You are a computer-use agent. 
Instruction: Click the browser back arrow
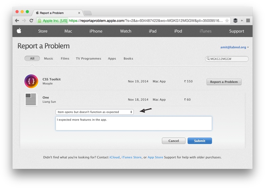tap(17, 21)
